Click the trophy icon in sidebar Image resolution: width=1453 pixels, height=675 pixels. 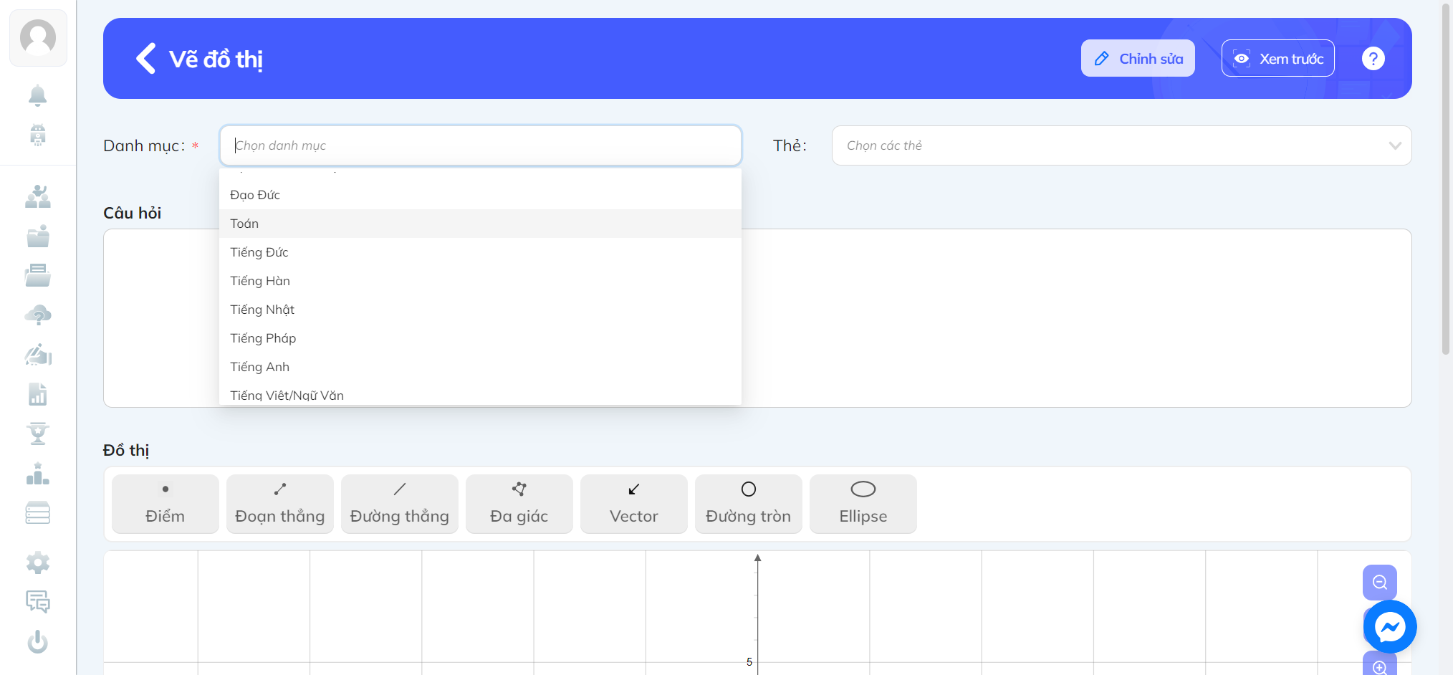point(38,434)
